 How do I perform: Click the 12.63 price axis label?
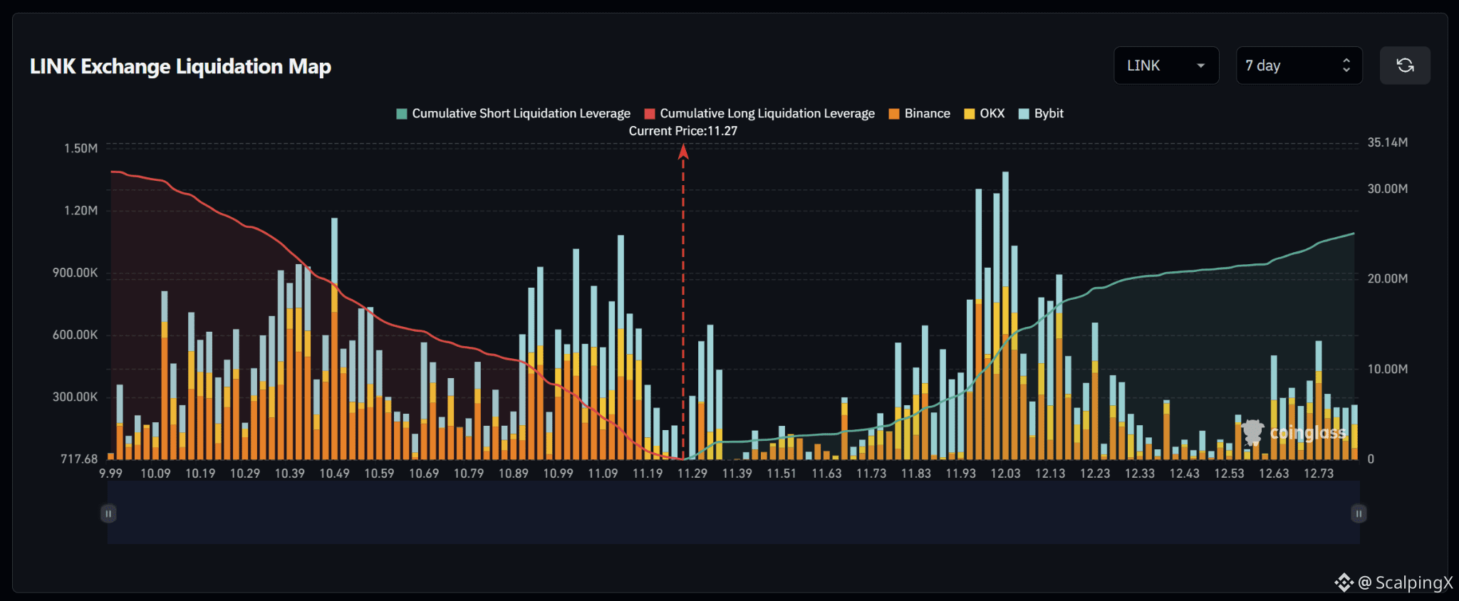point(1274,474)
